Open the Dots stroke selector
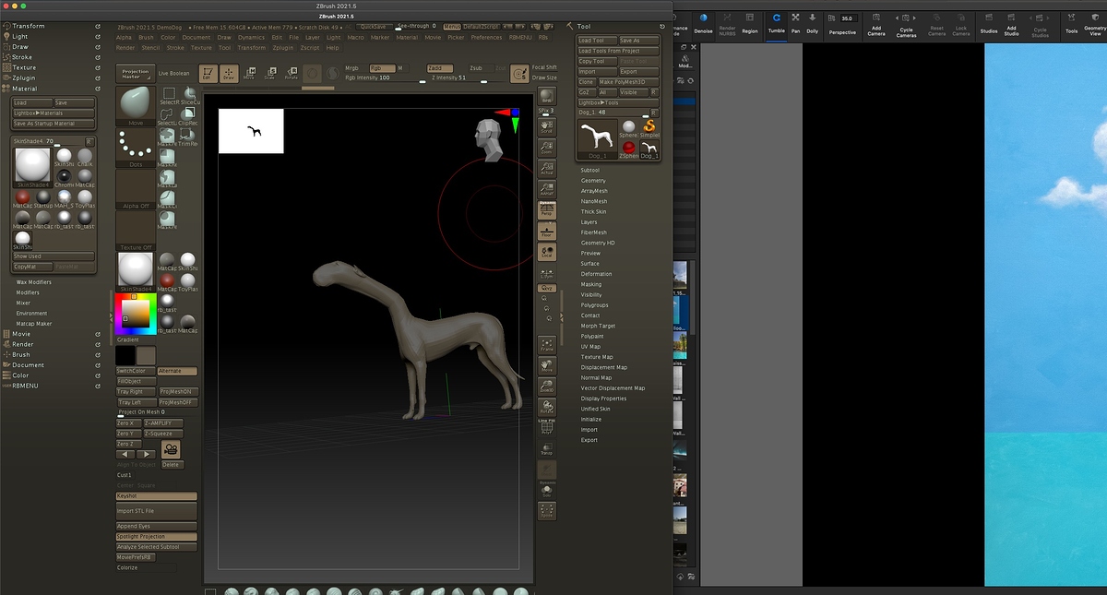 coord(136,148)
